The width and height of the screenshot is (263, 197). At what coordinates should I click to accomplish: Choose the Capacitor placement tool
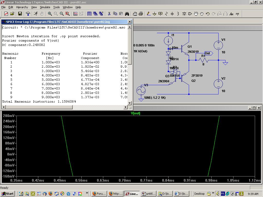(x=172, y=14)
